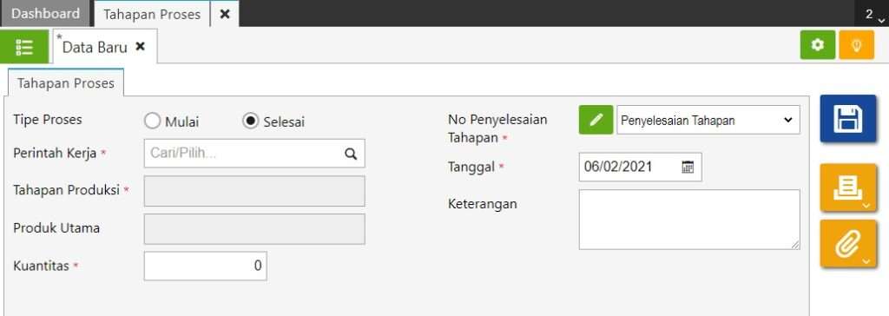Open the green gear settings icon
This screenshot has height=316, width=889.
click(x=818, y=45)
